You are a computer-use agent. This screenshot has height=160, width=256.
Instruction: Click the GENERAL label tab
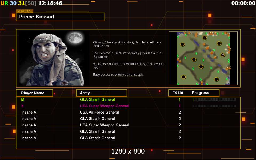[25, 11]
